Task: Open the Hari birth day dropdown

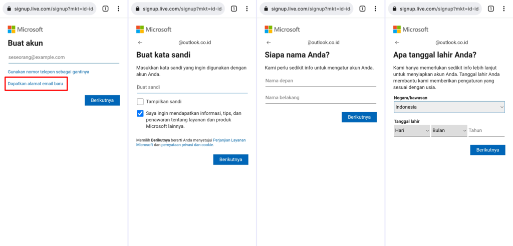Action: [x=412, y=131]
